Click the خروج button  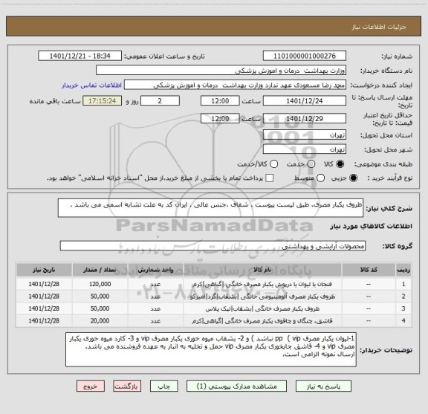coord(91,386)
